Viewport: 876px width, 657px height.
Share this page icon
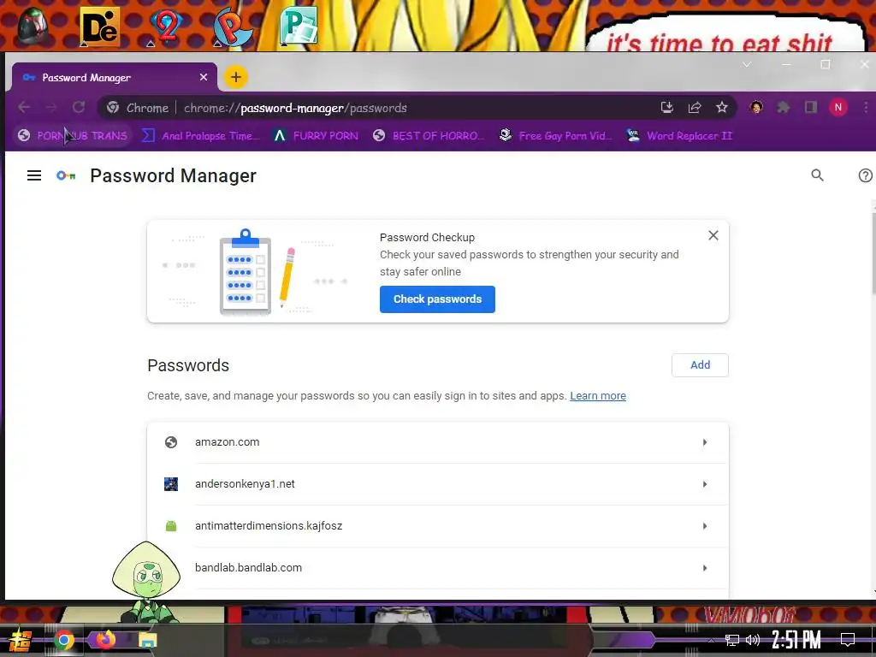click(695, 107)
